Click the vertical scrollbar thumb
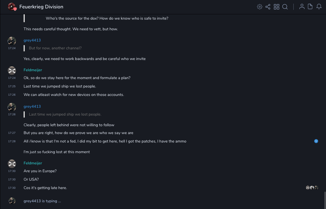 325,200
